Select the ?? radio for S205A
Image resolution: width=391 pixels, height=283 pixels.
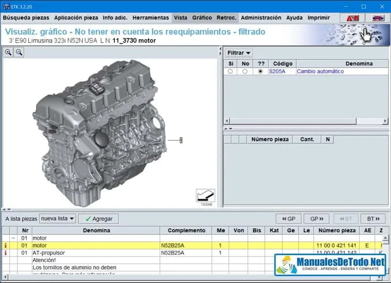260,71
